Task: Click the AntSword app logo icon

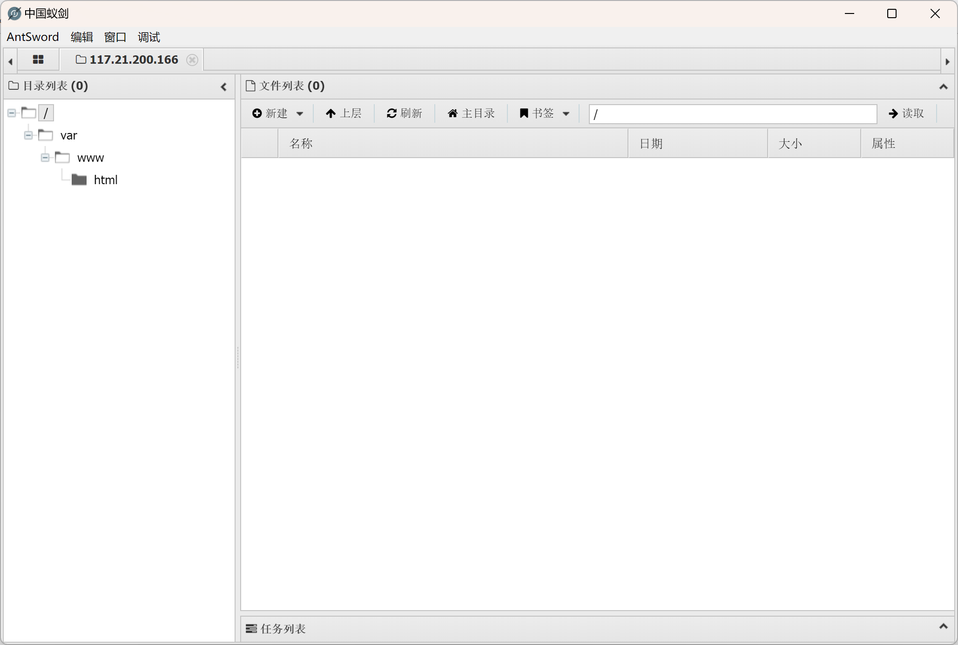Action: pos(14,13)
